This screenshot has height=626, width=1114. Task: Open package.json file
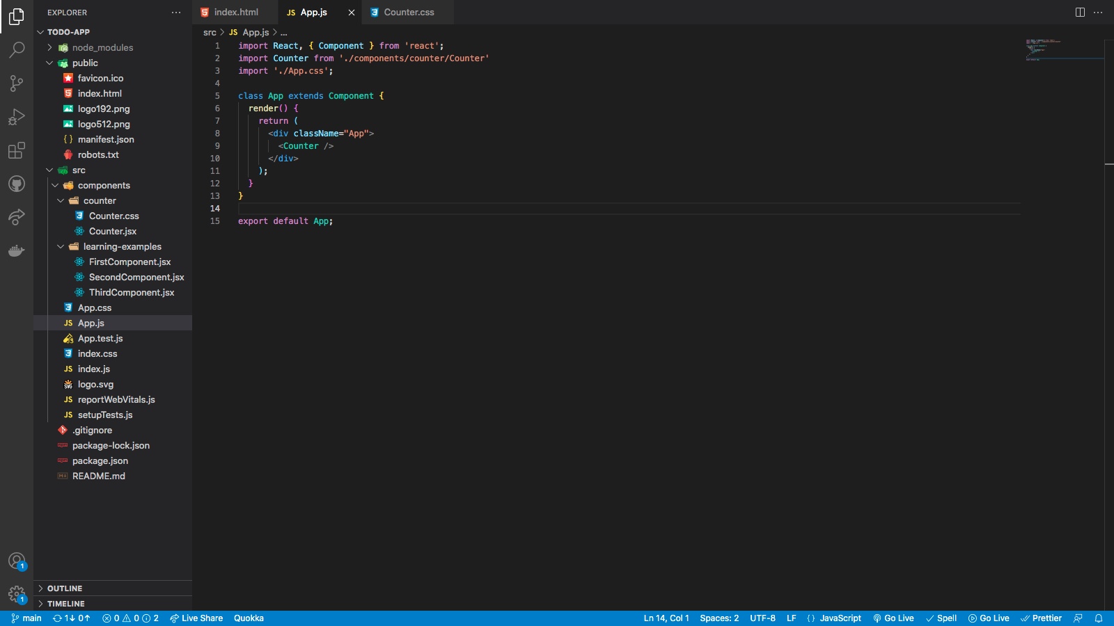point(113,460)
